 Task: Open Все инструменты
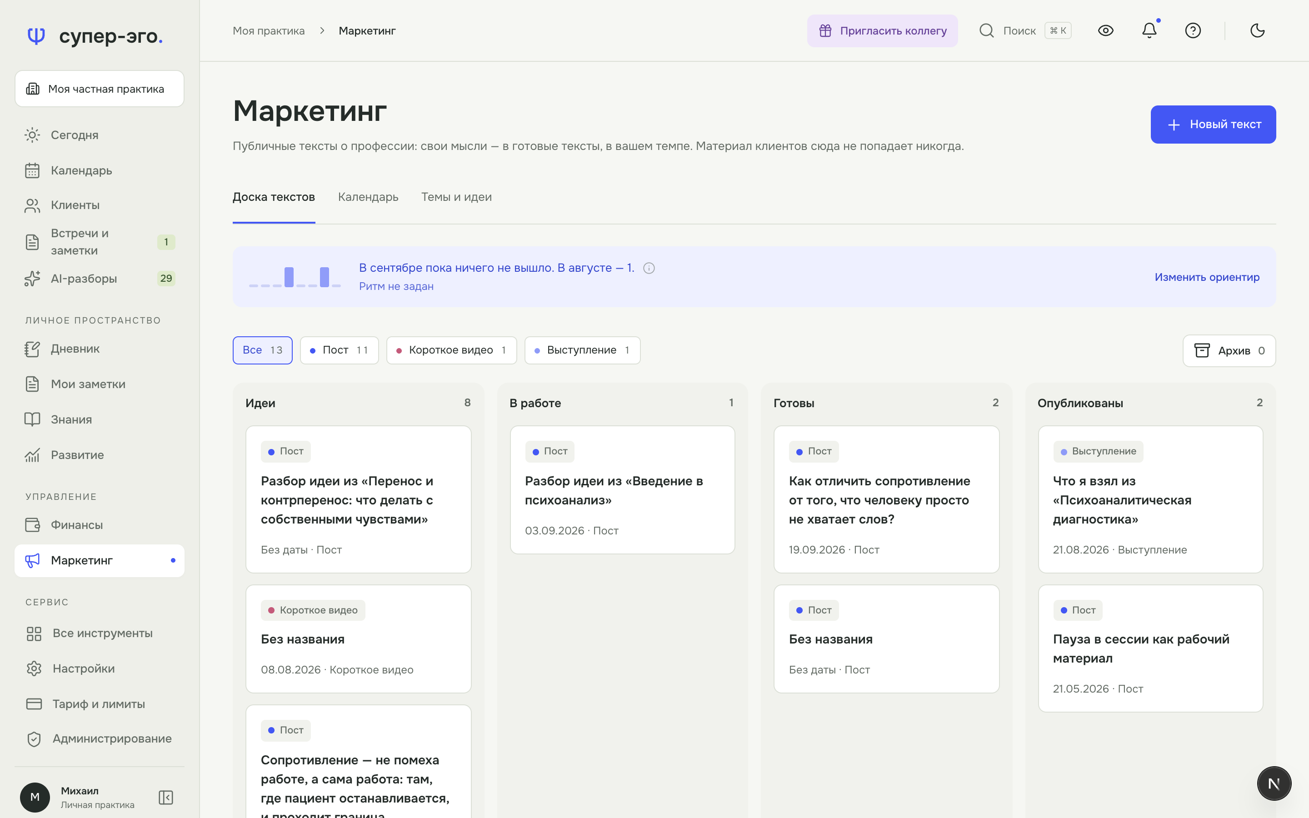[x=100, y=633]
